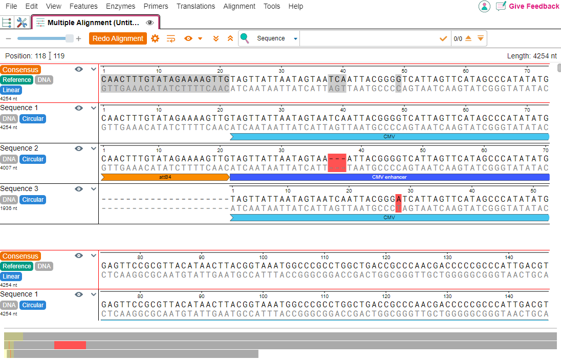The width and height of the screenshot is (561, 360).
Task: Click the Give Feedback link
Action: pos(534,7)
